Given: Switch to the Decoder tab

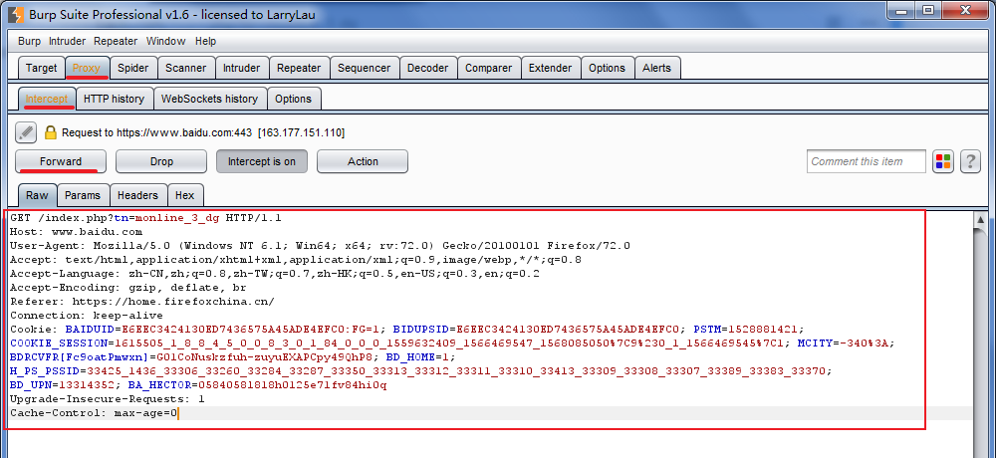Looking at the screenshot, I should tap(428, 68).
